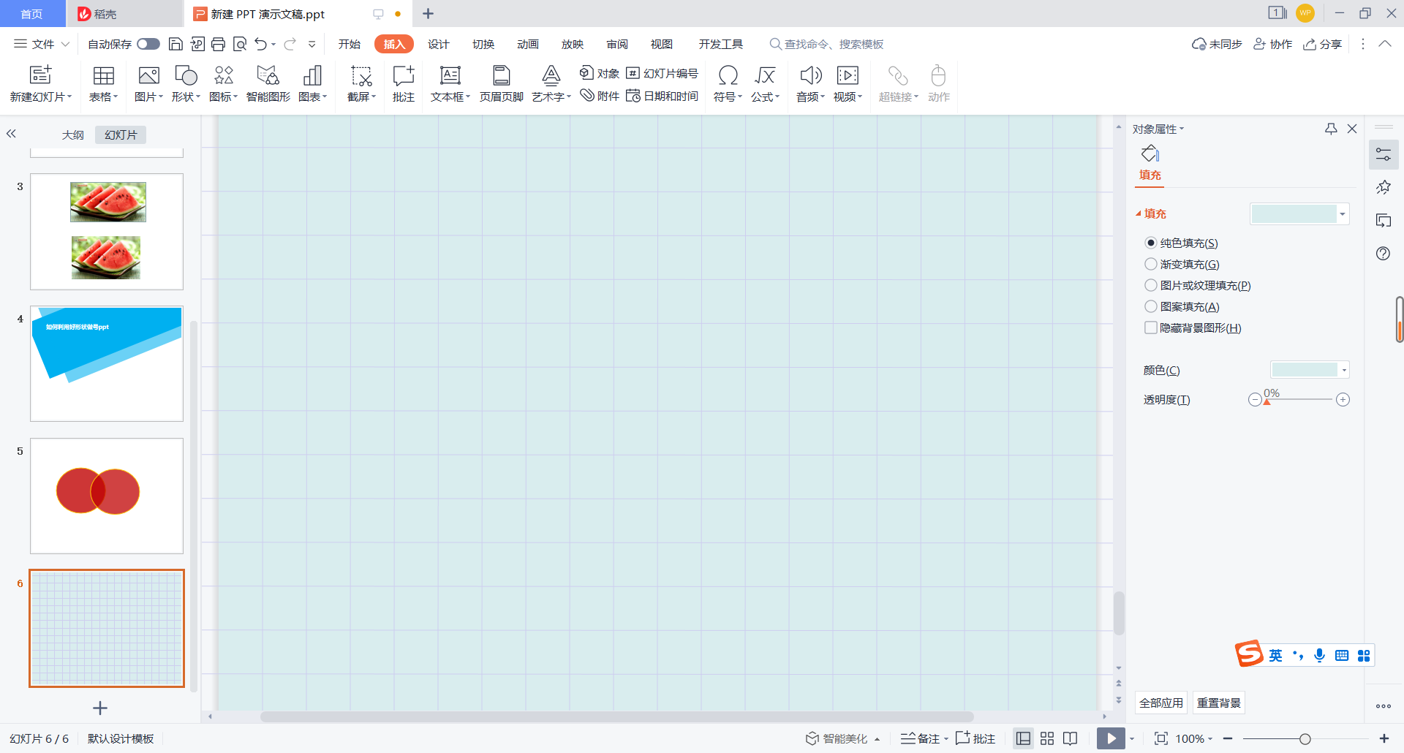The width and height of the screenshot is (1404, 753).
Task: Insert 音频 audio
Action: coord(810,84)
